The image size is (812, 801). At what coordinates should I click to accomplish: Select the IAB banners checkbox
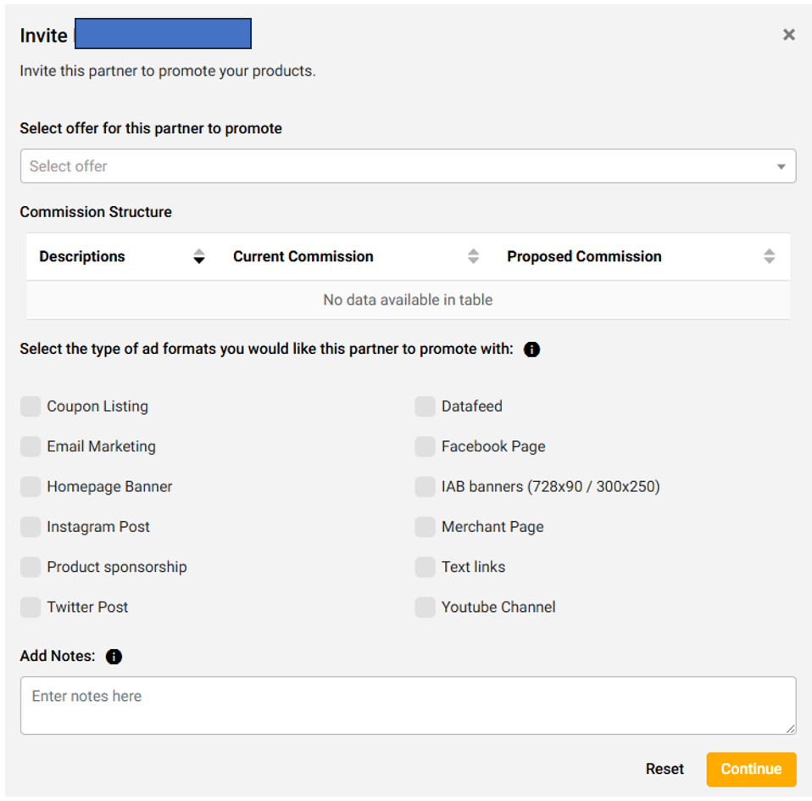click(x=425, y=487)
